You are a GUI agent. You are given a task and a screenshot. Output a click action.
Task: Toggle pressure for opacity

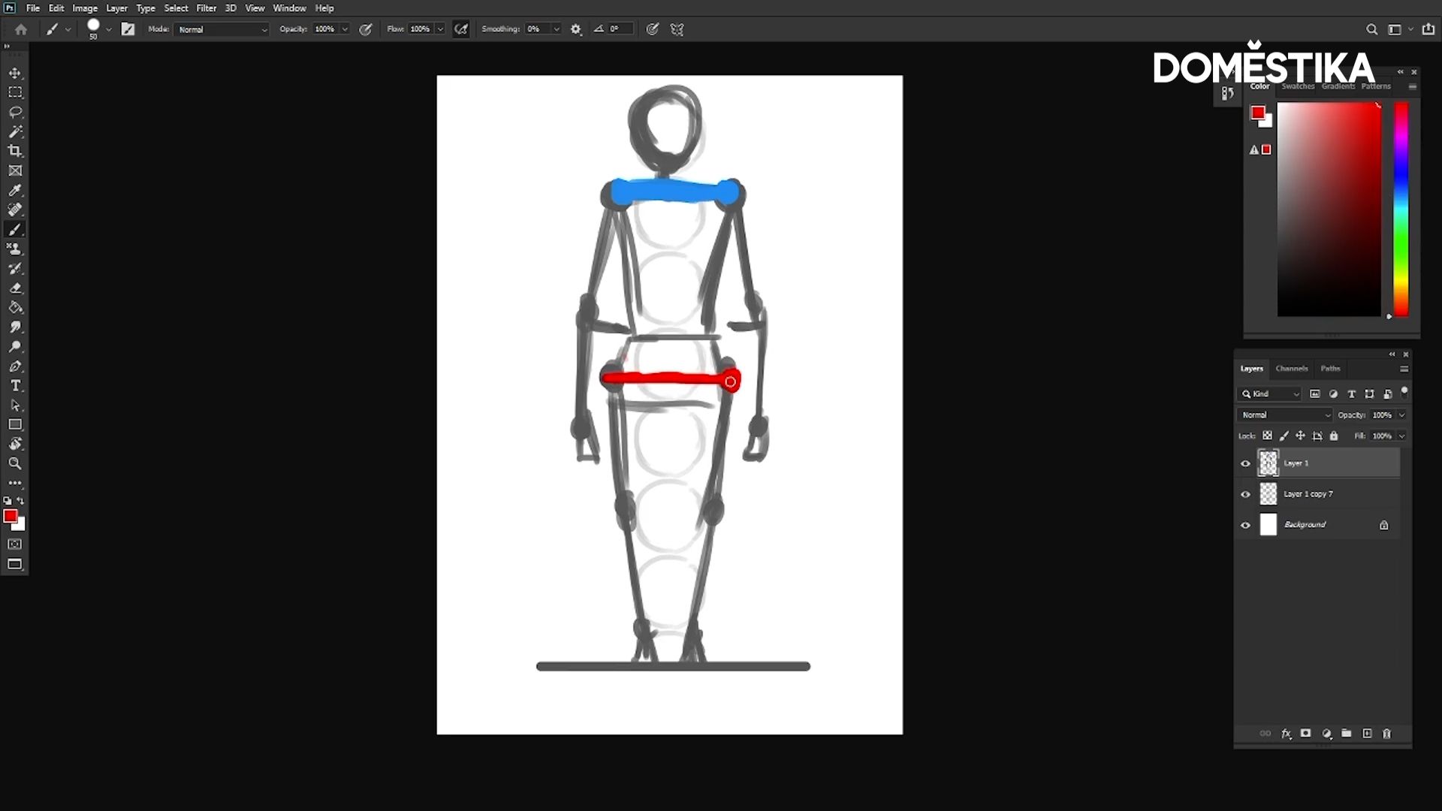[x=366, y=29]
